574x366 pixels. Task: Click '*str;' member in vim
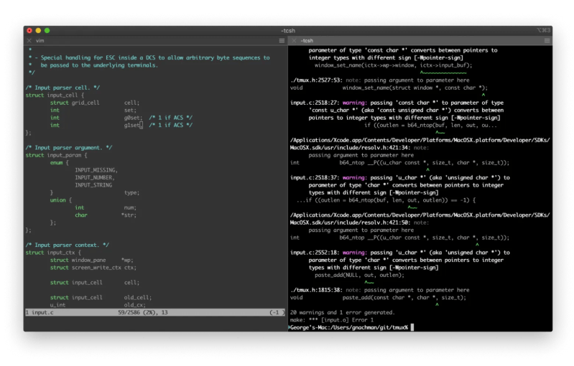pos(129,215)
